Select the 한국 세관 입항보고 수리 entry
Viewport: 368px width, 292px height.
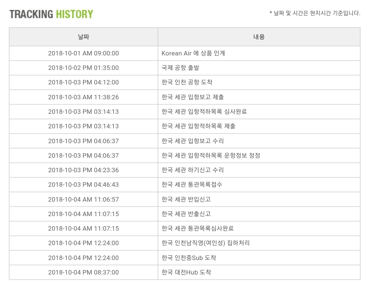[x=193, y=141]
